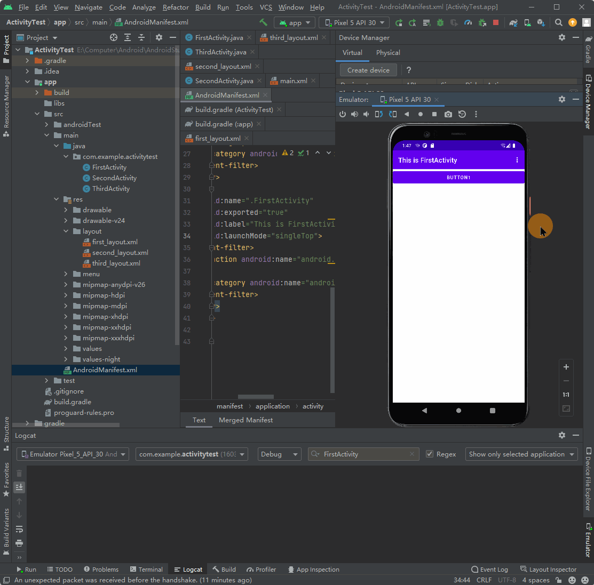Image resolution: width=594 pixels, height=585 pixels.
Task: Toggle soft-wrap icon in Logcat sidebar
Action: (x=19, y=529)
